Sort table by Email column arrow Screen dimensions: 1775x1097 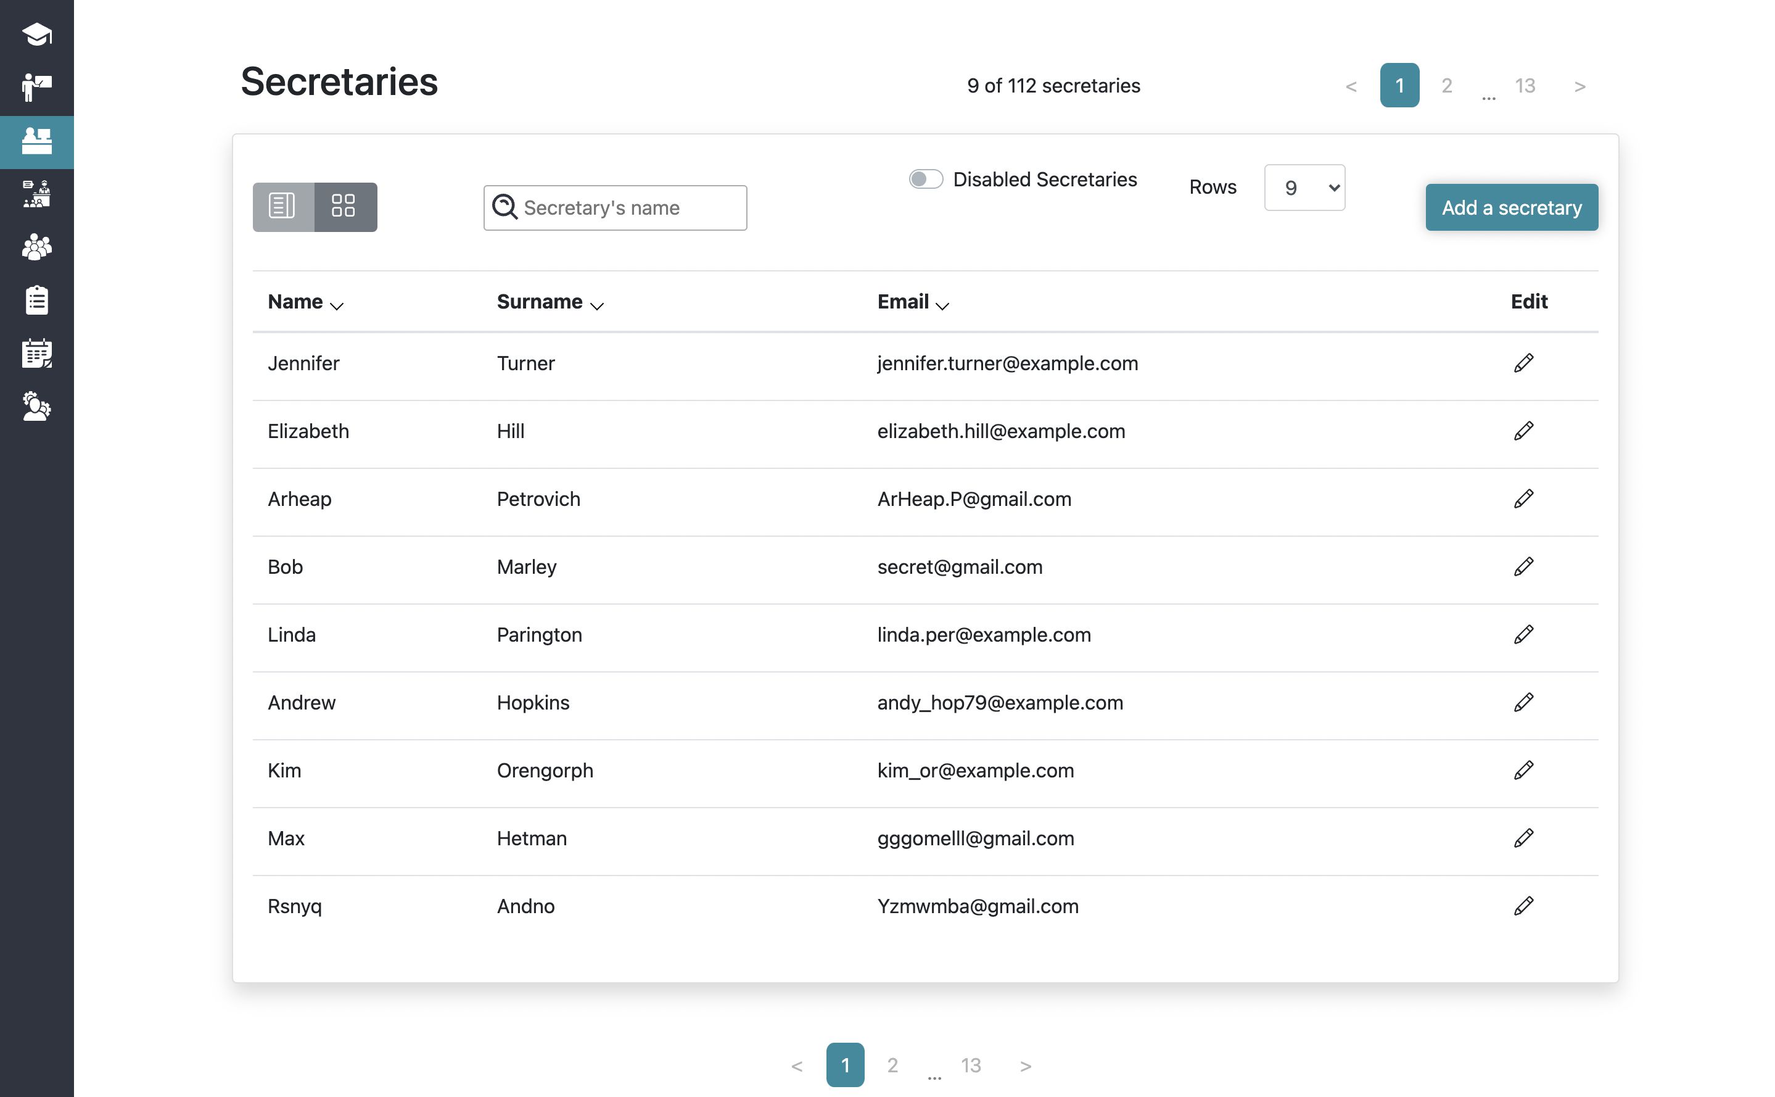pos(942,306)
